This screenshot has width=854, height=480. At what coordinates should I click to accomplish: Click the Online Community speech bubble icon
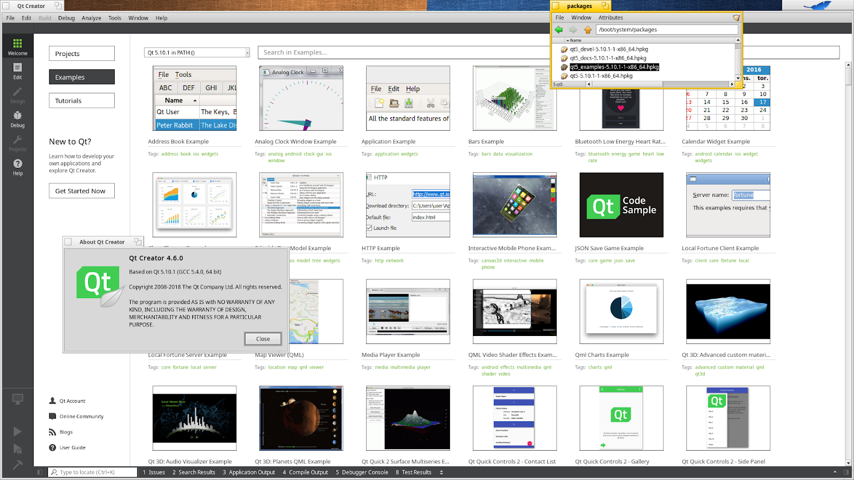pos(52,416)
